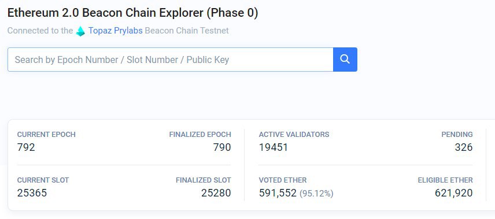Focus the Epoch/Slot/Public Key search field
This screenshot has width=495, height=219.
click(171, 60)
